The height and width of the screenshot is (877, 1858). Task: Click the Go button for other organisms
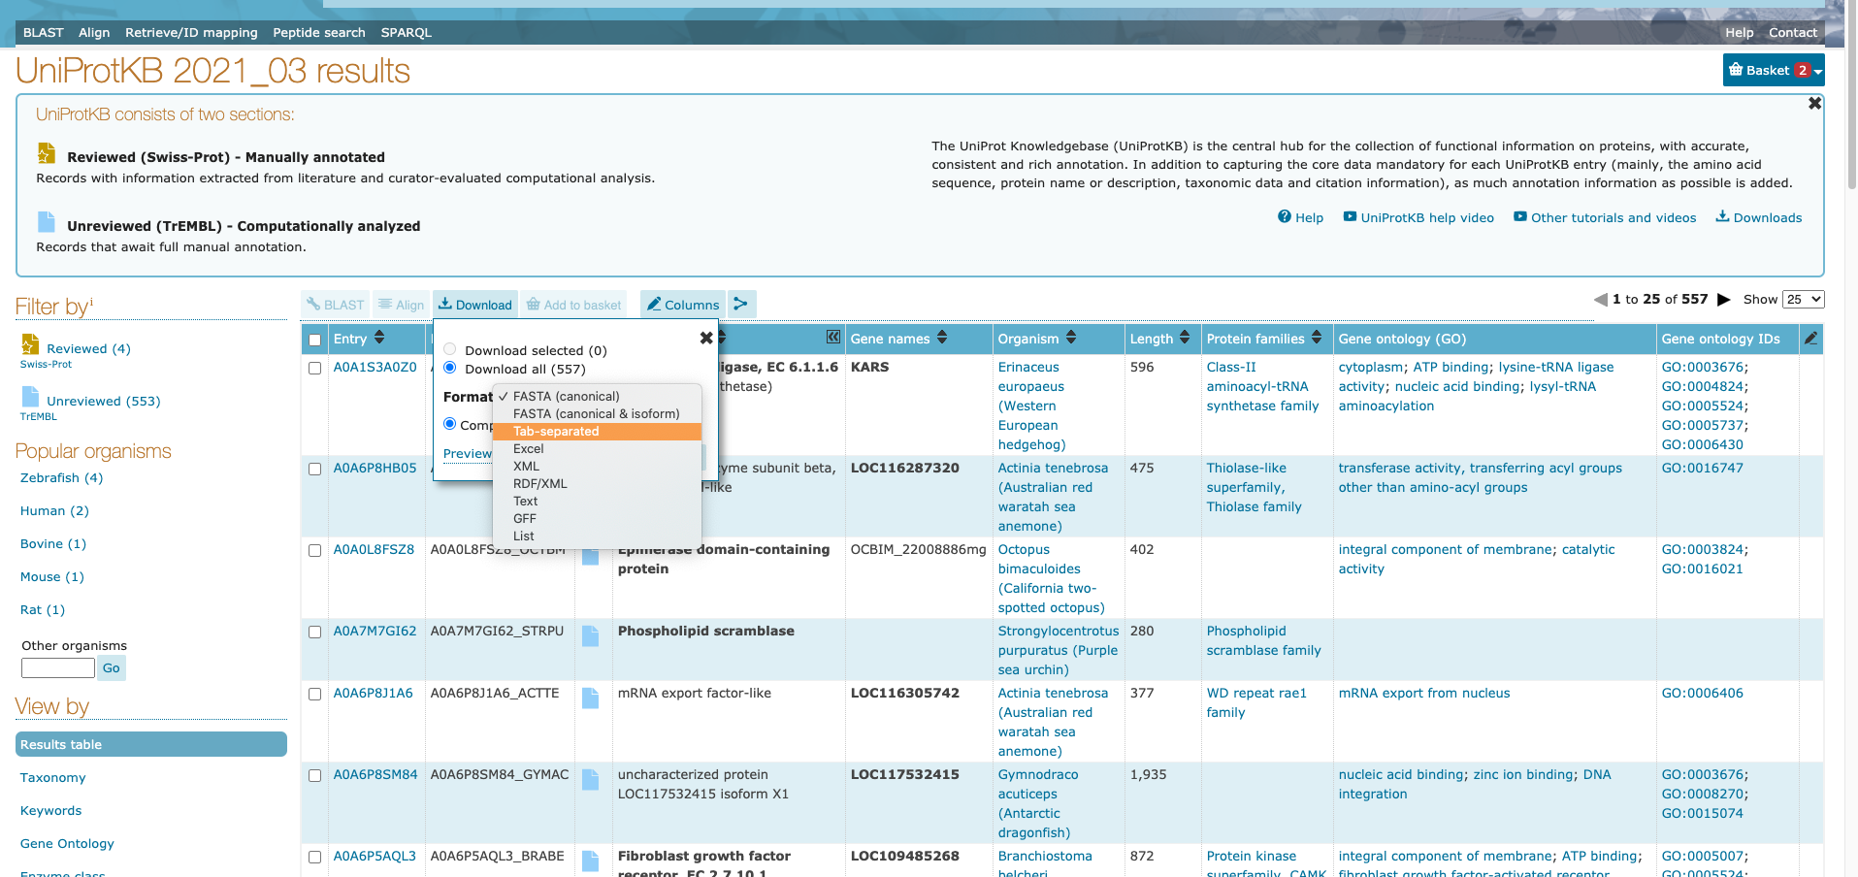click(x=112, y=667)
